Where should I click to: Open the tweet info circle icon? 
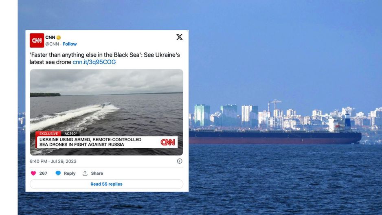[180, 161]
